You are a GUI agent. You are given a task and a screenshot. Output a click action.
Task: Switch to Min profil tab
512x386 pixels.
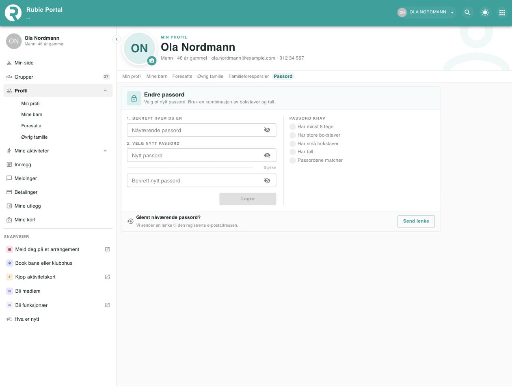pos(132,76)
